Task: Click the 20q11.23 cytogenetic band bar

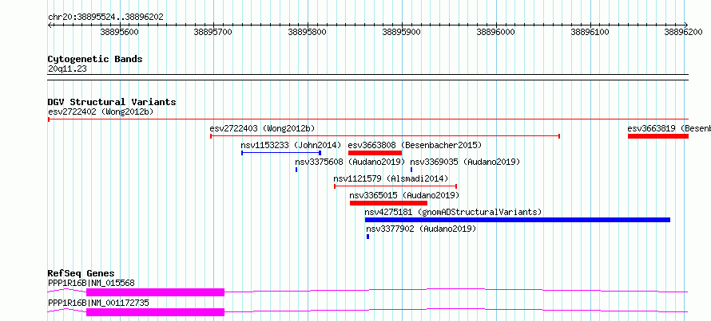Action: coord(368,77)
